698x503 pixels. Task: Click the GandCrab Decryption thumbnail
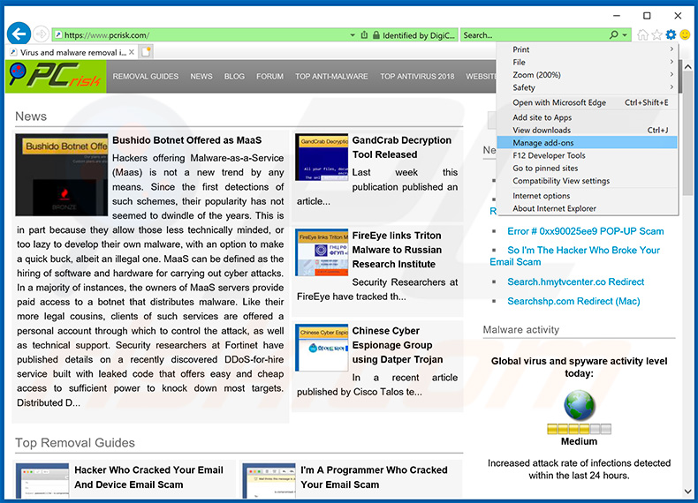pos(322,157)
